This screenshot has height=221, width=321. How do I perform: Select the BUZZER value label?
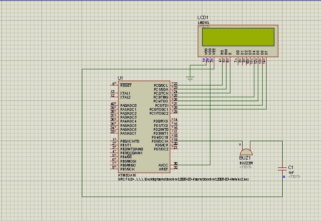click(x=246, y=163)
